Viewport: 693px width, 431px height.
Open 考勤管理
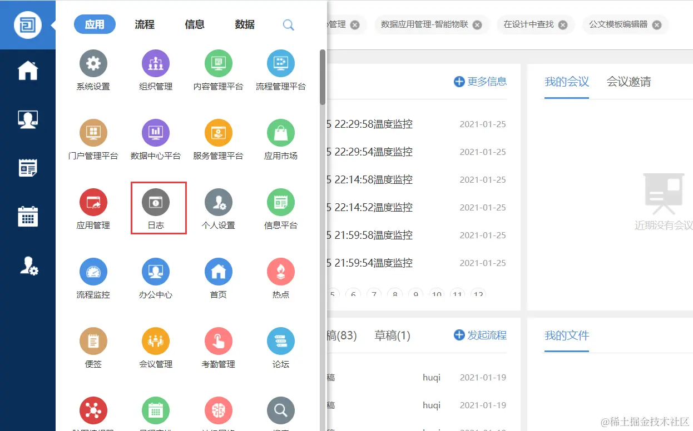218,348
